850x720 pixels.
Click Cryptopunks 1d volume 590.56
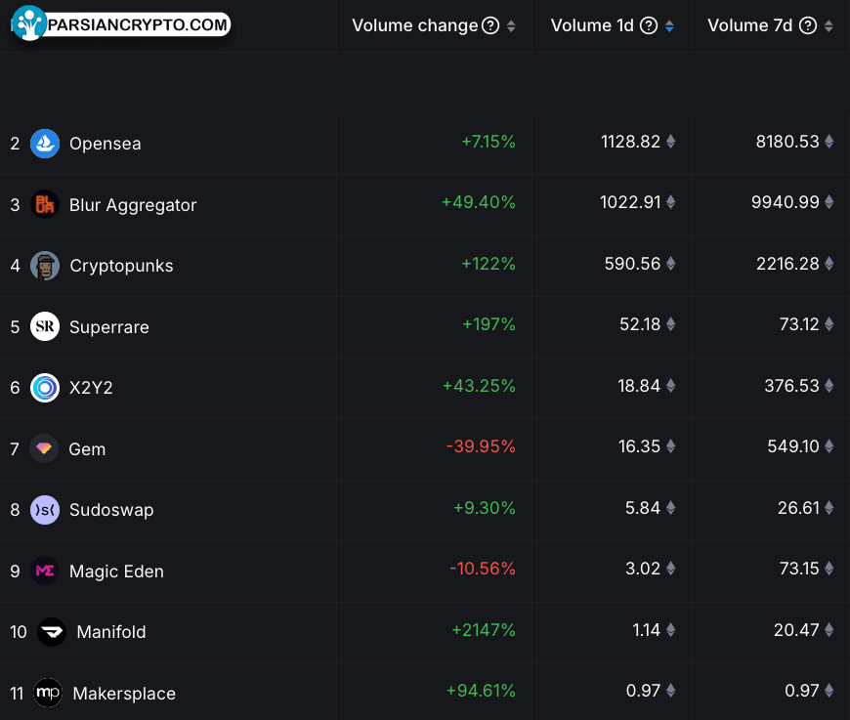pos(633,264)
